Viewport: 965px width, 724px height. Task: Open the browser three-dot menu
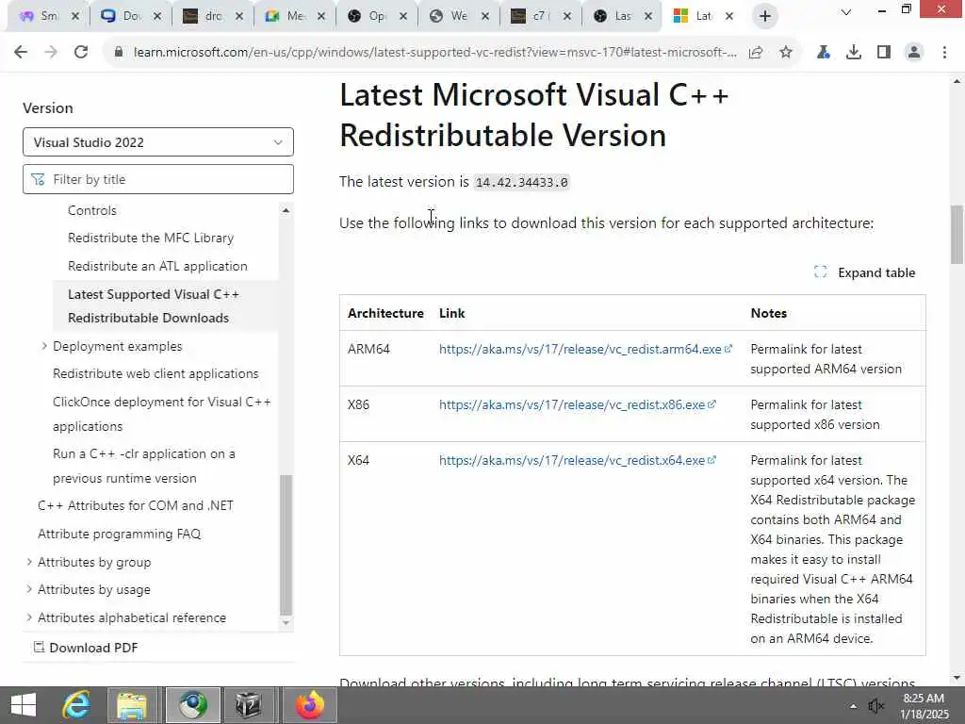(944, 53)
